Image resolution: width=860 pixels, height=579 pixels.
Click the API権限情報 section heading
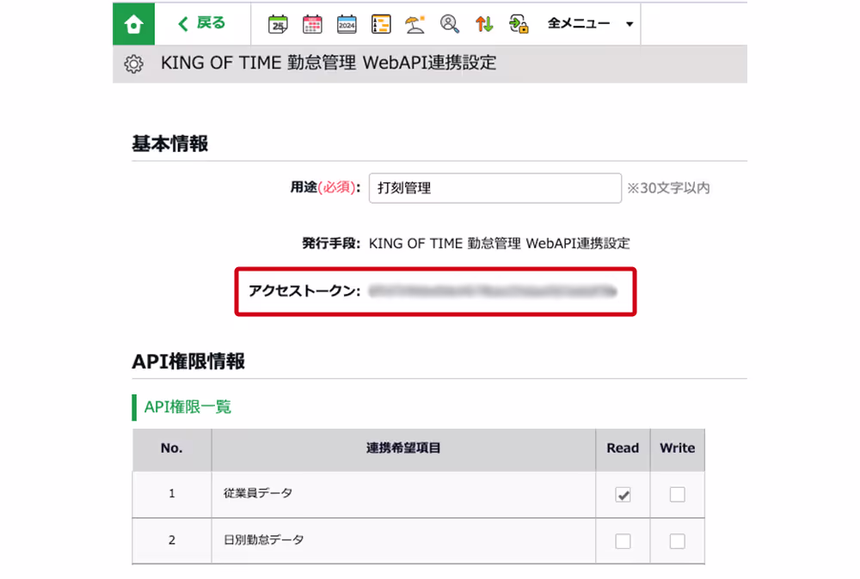click(x=188, y=362)
